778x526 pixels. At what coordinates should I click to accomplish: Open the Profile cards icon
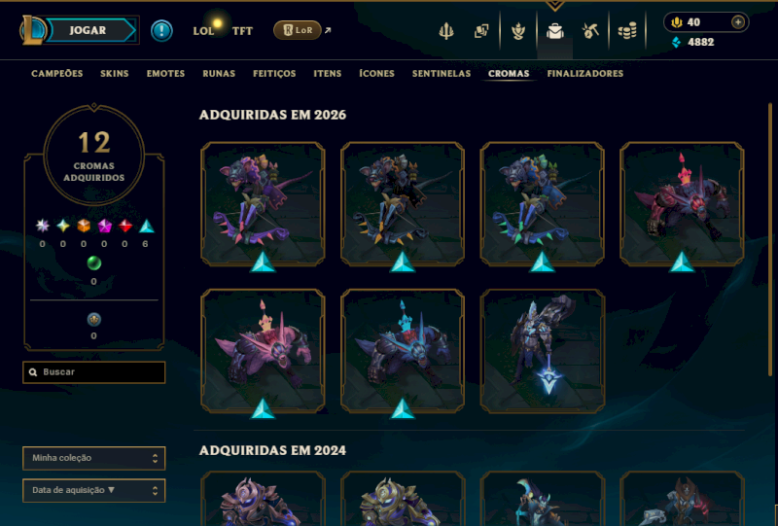pyautogui.click(x=480, y=31)
